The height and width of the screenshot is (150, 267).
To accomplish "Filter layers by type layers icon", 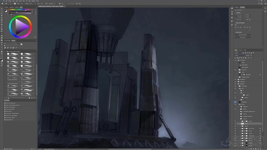I will [x=247, y=53].
